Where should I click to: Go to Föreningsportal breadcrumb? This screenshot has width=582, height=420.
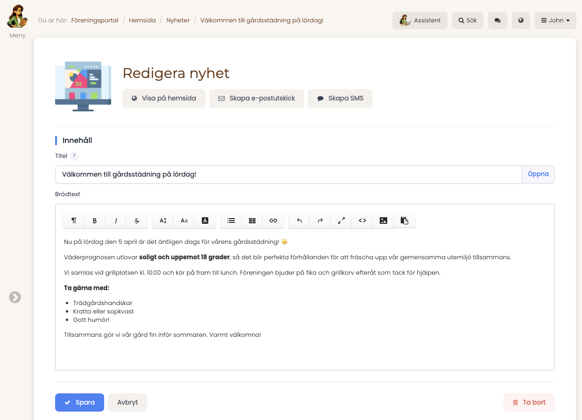pyautogui.click(x=95, y=21)
